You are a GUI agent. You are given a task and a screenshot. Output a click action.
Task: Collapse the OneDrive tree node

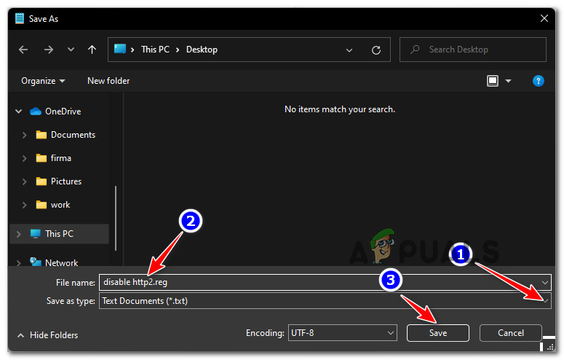[19, 111]
